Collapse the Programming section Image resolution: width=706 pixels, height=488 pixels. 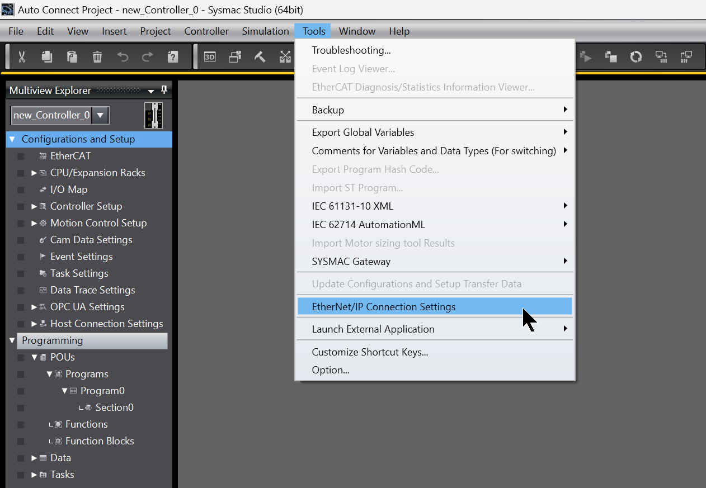[12, 340]
